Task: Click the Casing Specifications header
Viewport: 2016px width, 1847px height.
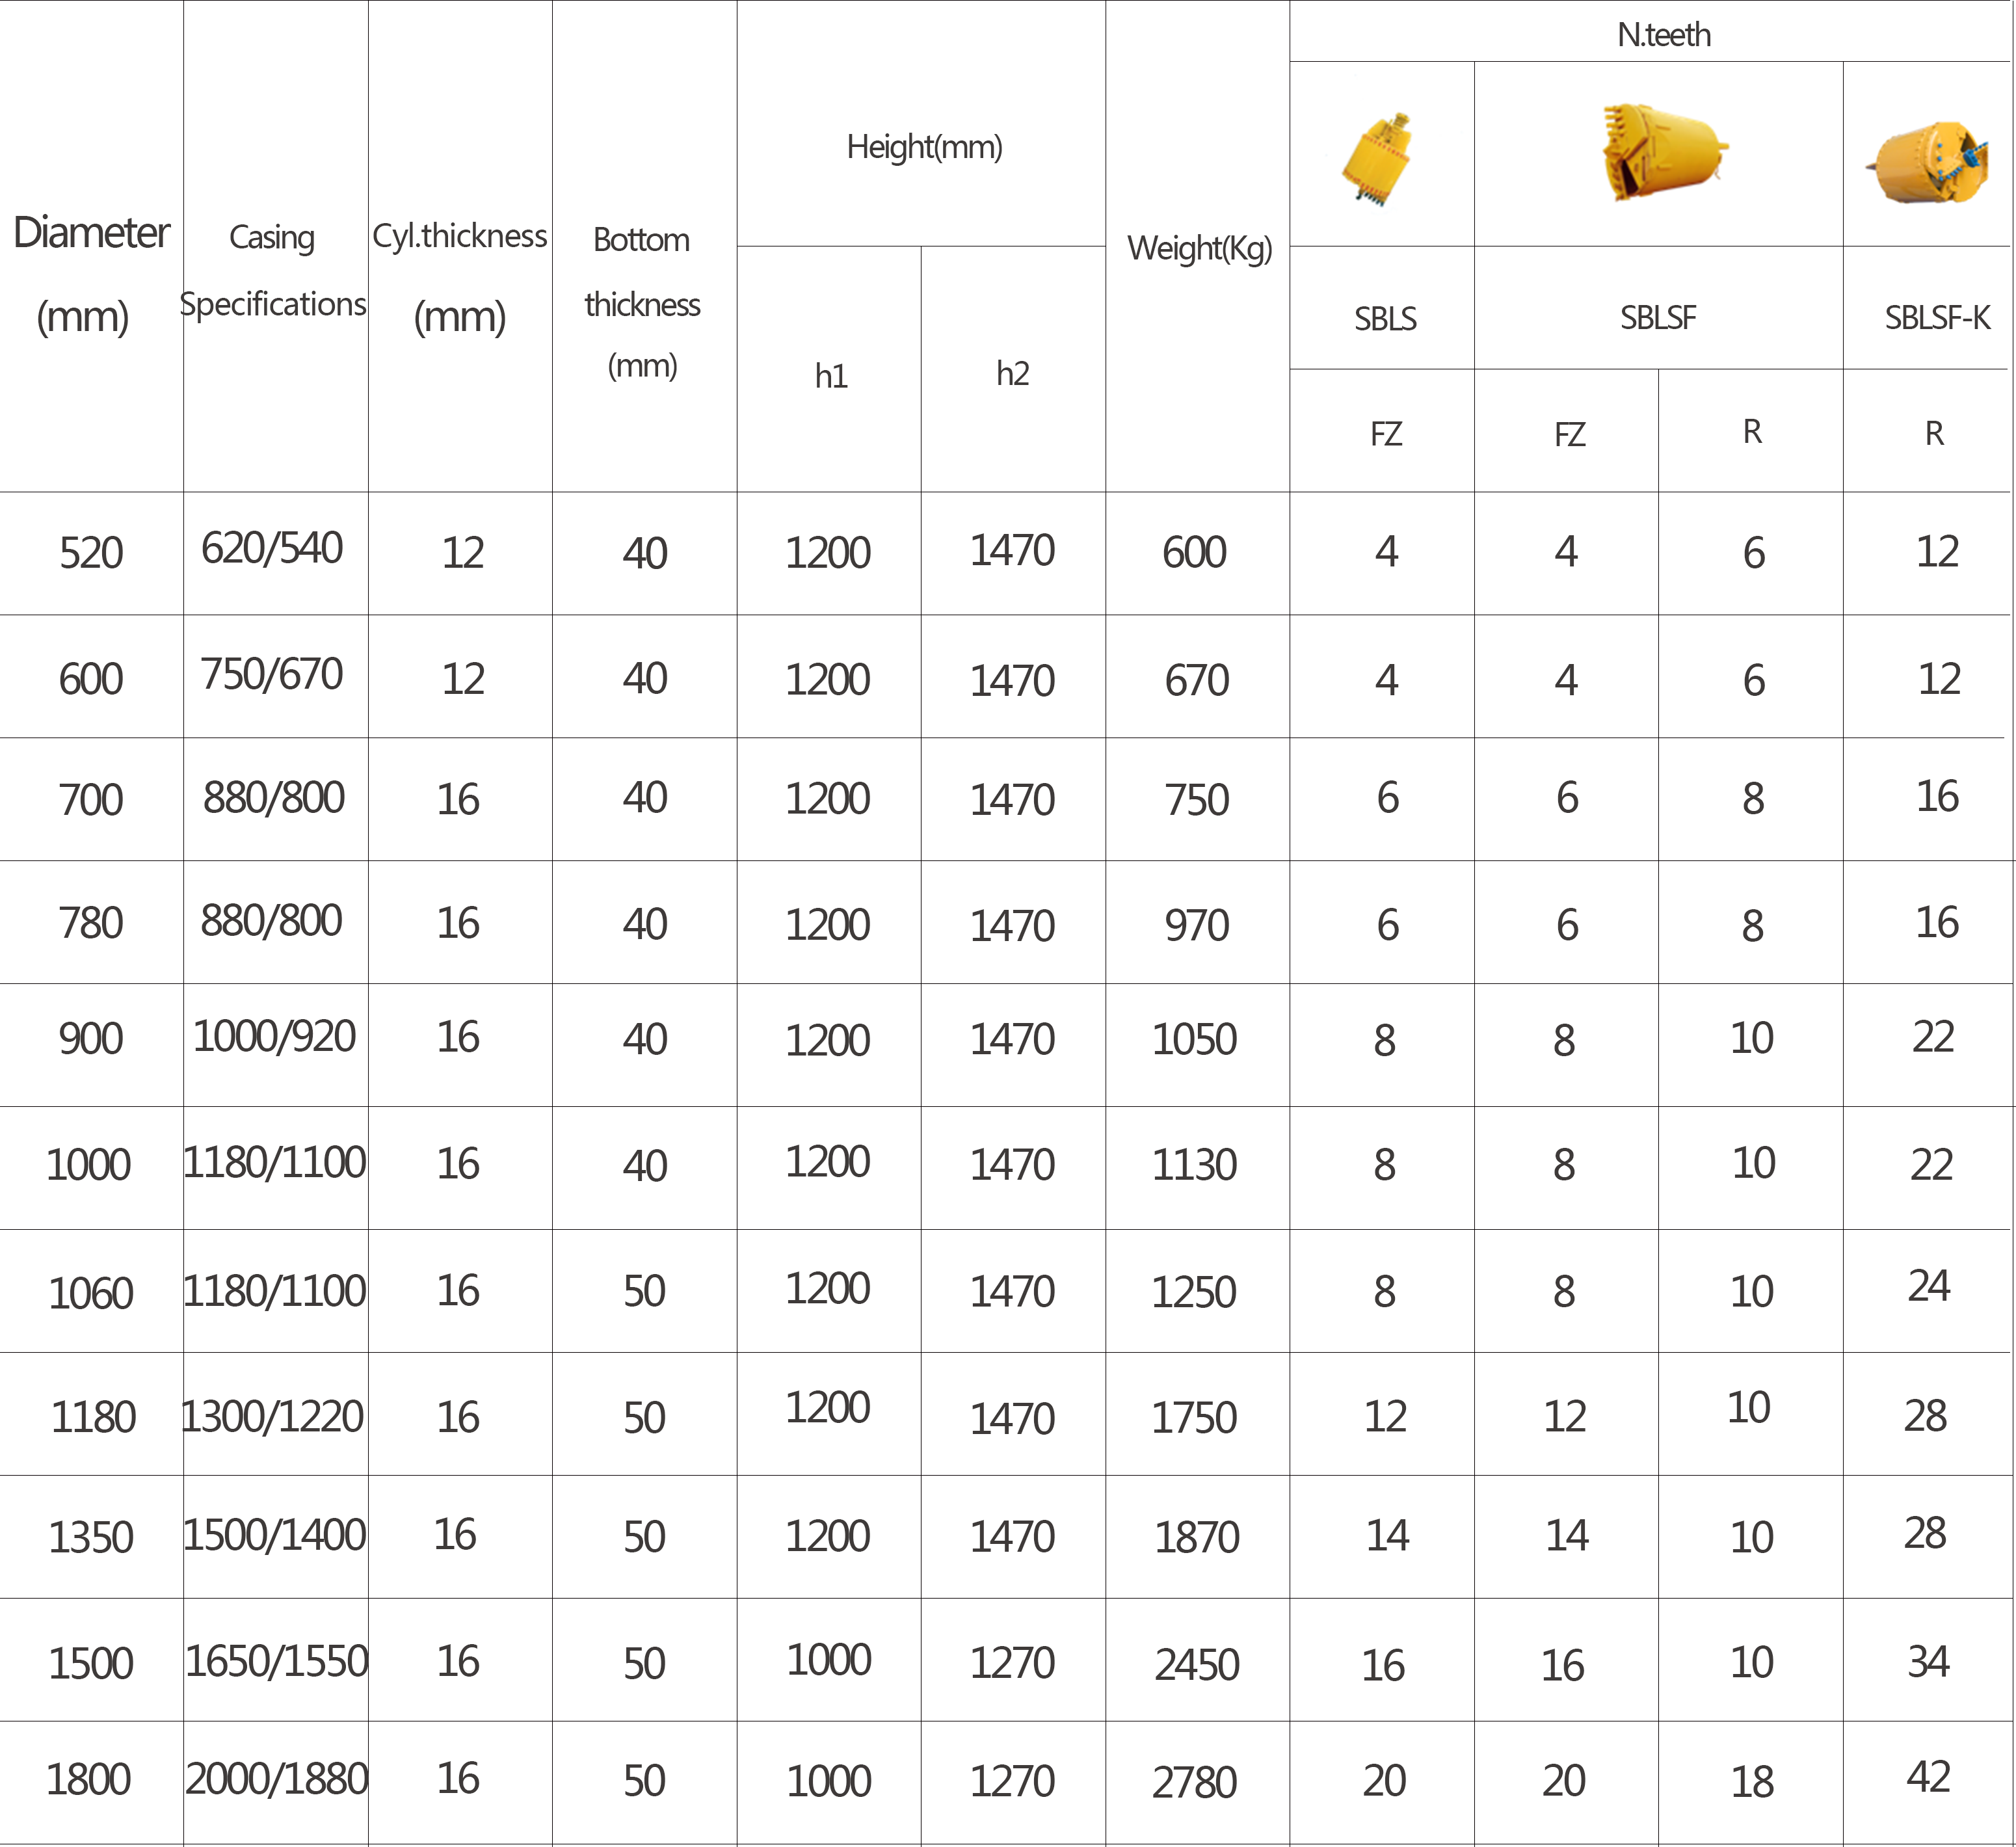Action: (x=273, y=270)
